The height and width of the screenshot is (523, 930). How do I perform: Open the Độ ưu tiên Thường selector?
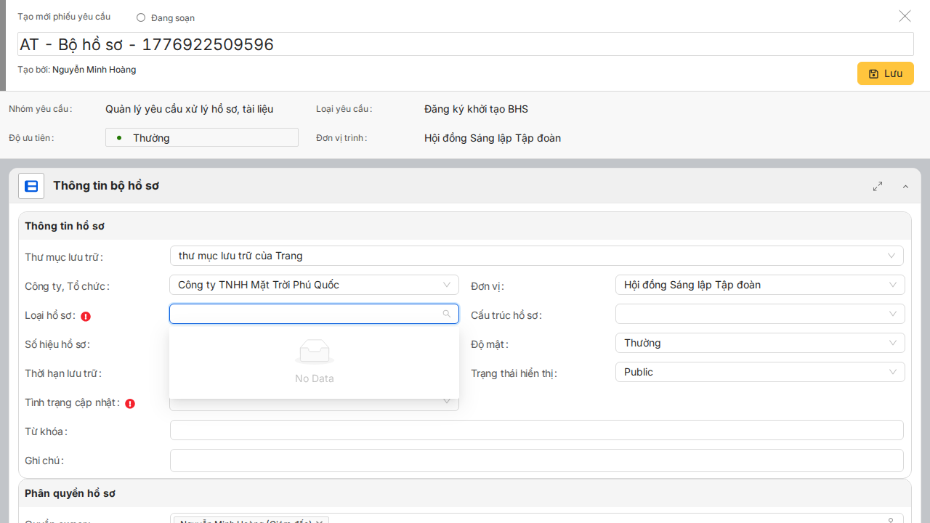pos(201,137)
